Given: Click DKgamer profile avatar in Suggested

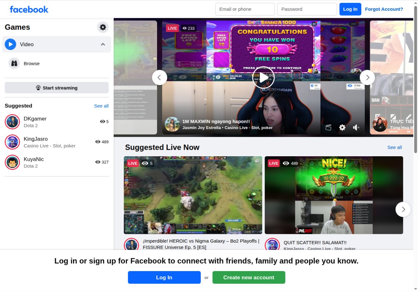Looking at the screenshot, I should [x=12, y=122].
